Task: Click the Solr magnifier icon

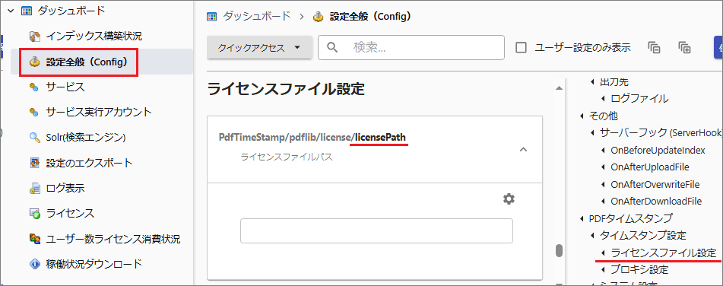Action: point(34,138)
